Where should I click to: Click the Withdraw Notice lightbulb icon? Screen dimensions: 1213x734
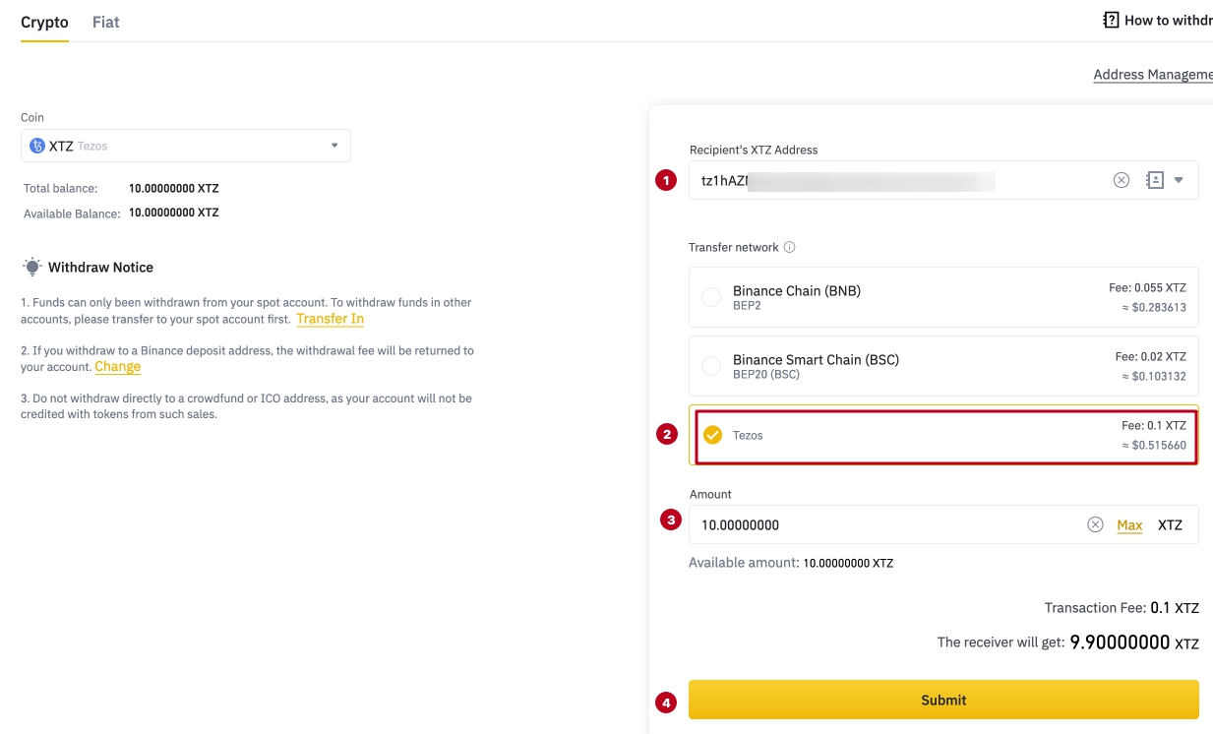[32, 267]
